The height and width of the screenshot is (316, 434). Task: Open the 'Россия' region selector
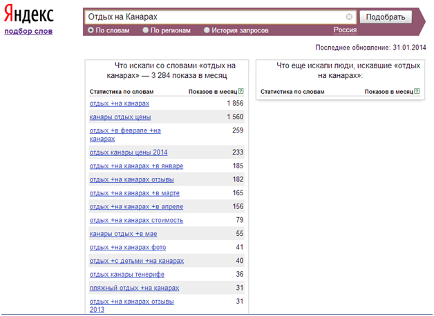(x=345, y=30)
